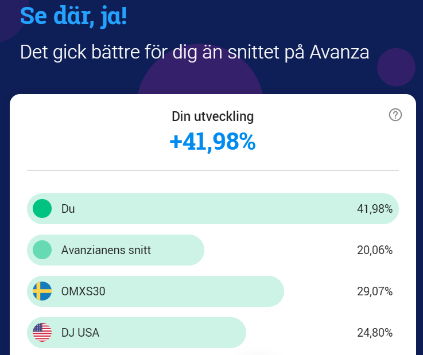Click the 20,06% average value
The image size is (423, 355).
point(374,250)
